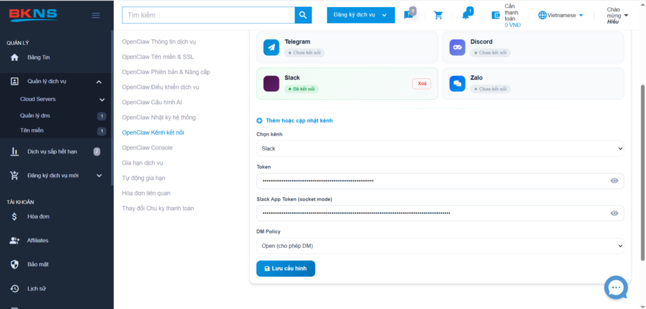Click the Discord Chưa kết nối status badge
The height and width of the screenshot is (309, 646).
tap(490, 53)
